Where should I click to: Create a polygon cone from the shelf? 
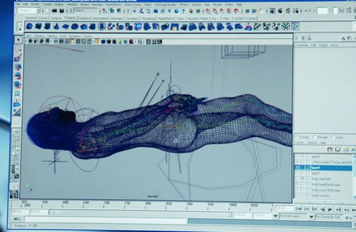click(x=56, y=27)
